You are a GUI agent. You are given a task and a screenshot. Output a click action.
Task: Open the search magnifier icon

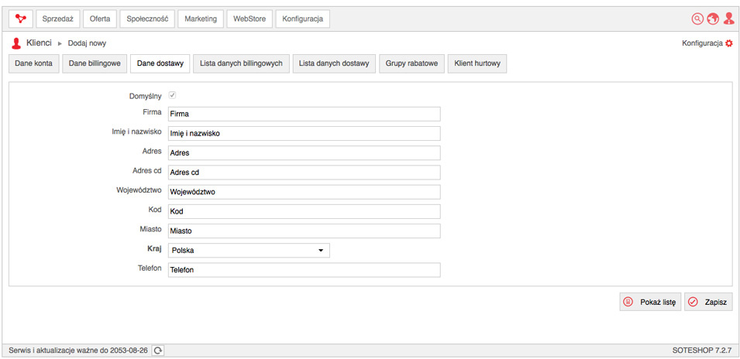pyautogui.click(x=697, y=19)
